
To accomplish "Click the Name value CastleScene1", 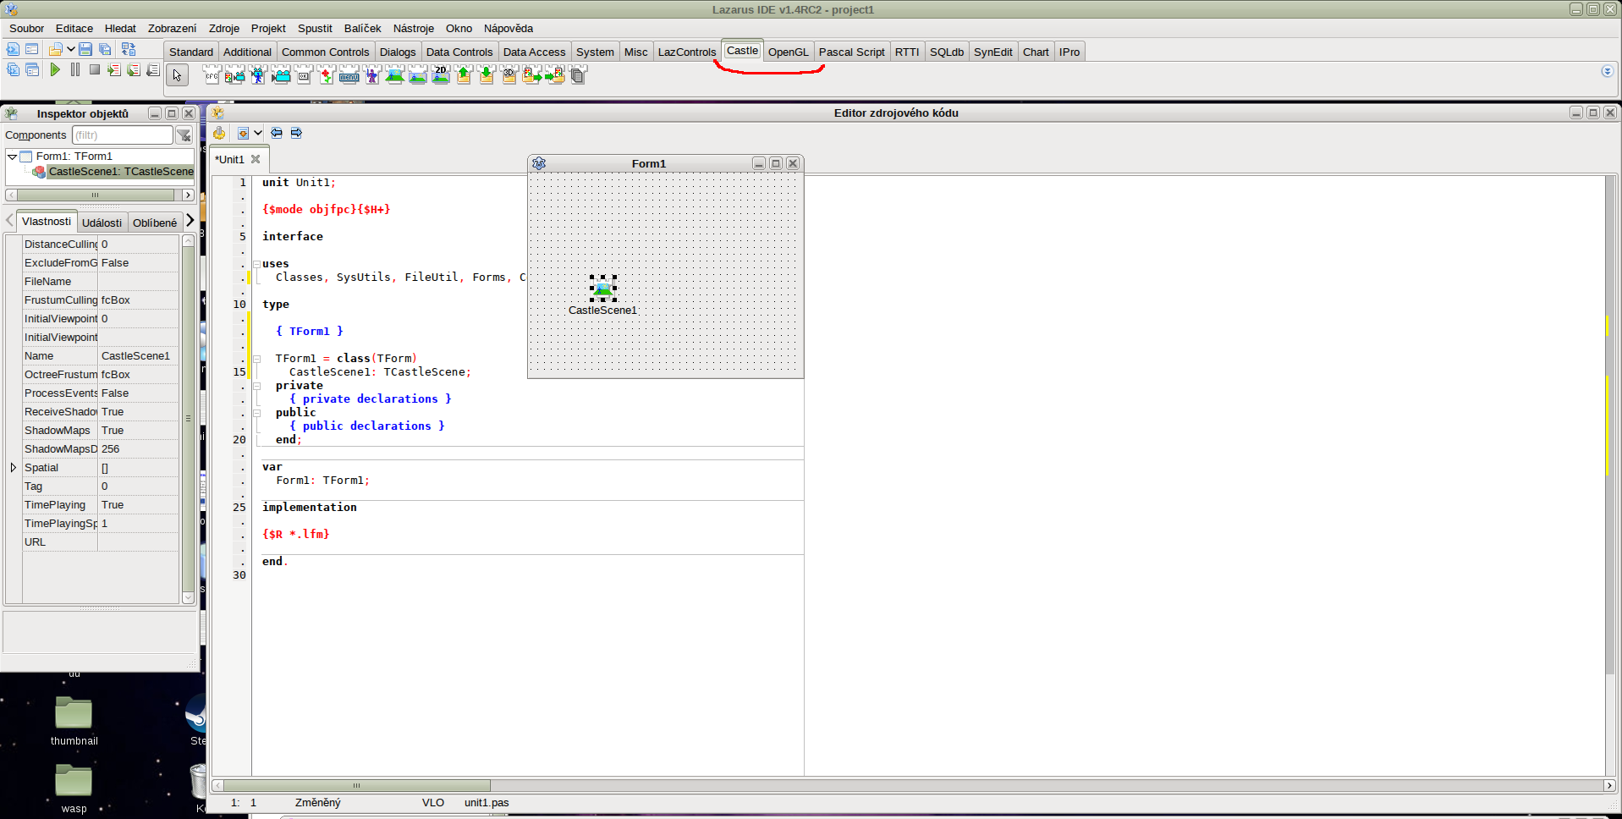I will pyautogui.click(x=139, y=356).
